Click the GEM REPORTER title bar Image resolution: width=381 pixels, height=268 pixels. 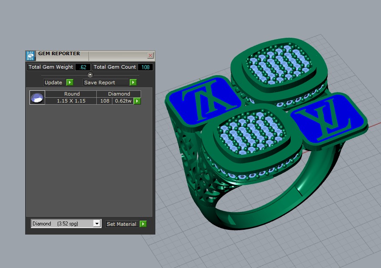[x=90, y=56]
